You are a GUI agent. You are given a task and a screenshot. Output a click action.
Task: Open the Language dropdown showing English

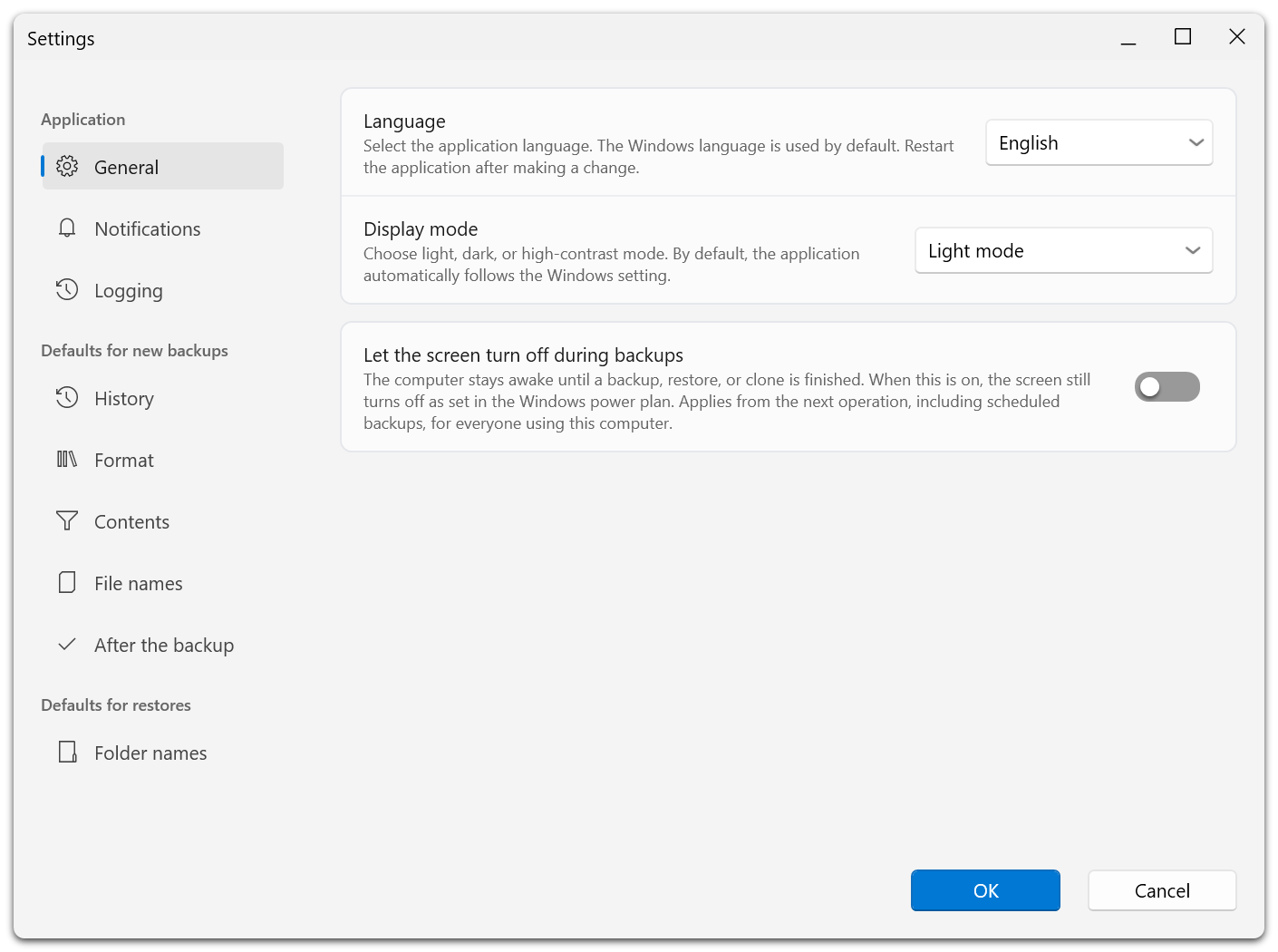tap(1099, 142)
